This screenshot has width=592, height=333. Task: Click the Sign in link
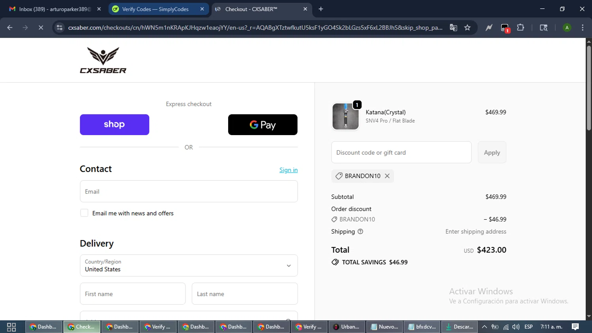click(x=289, y=170)
